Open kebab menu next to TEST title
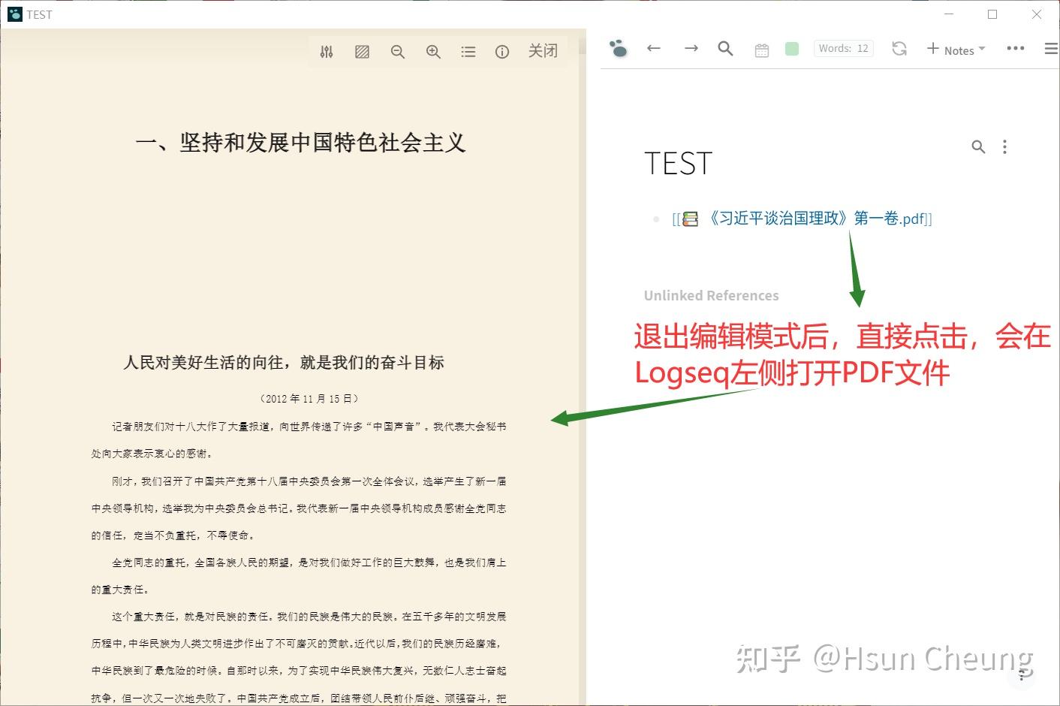This screenshot has width=1060, height=706. pyautogui.click(x=1005, y=146)
